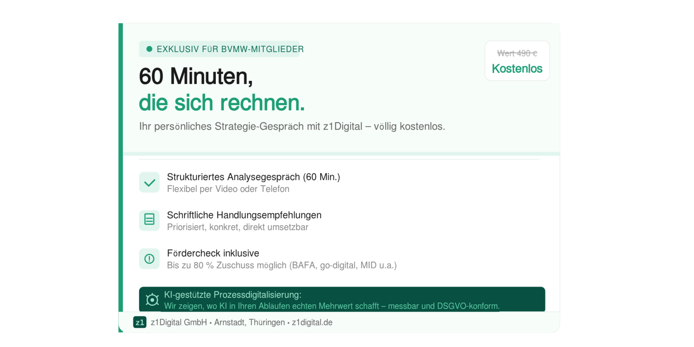
Task: Click the info icon beside Fördercheck inklusive
Action: [149, 259]
